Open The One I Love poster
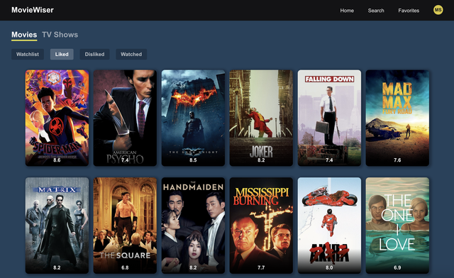454x278 pixels. 397,226
